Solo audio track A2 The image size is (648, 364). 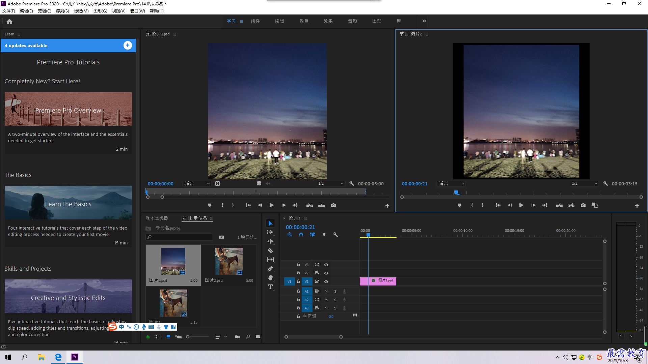point(335,300)
